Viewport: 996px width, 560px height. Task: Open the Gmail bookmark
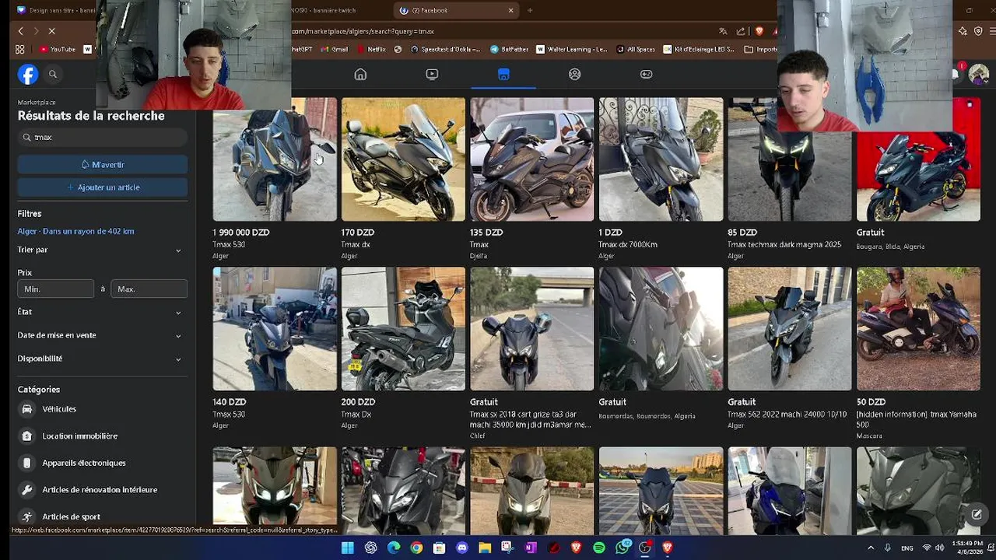pyautogui.click(x=335, y=49)
